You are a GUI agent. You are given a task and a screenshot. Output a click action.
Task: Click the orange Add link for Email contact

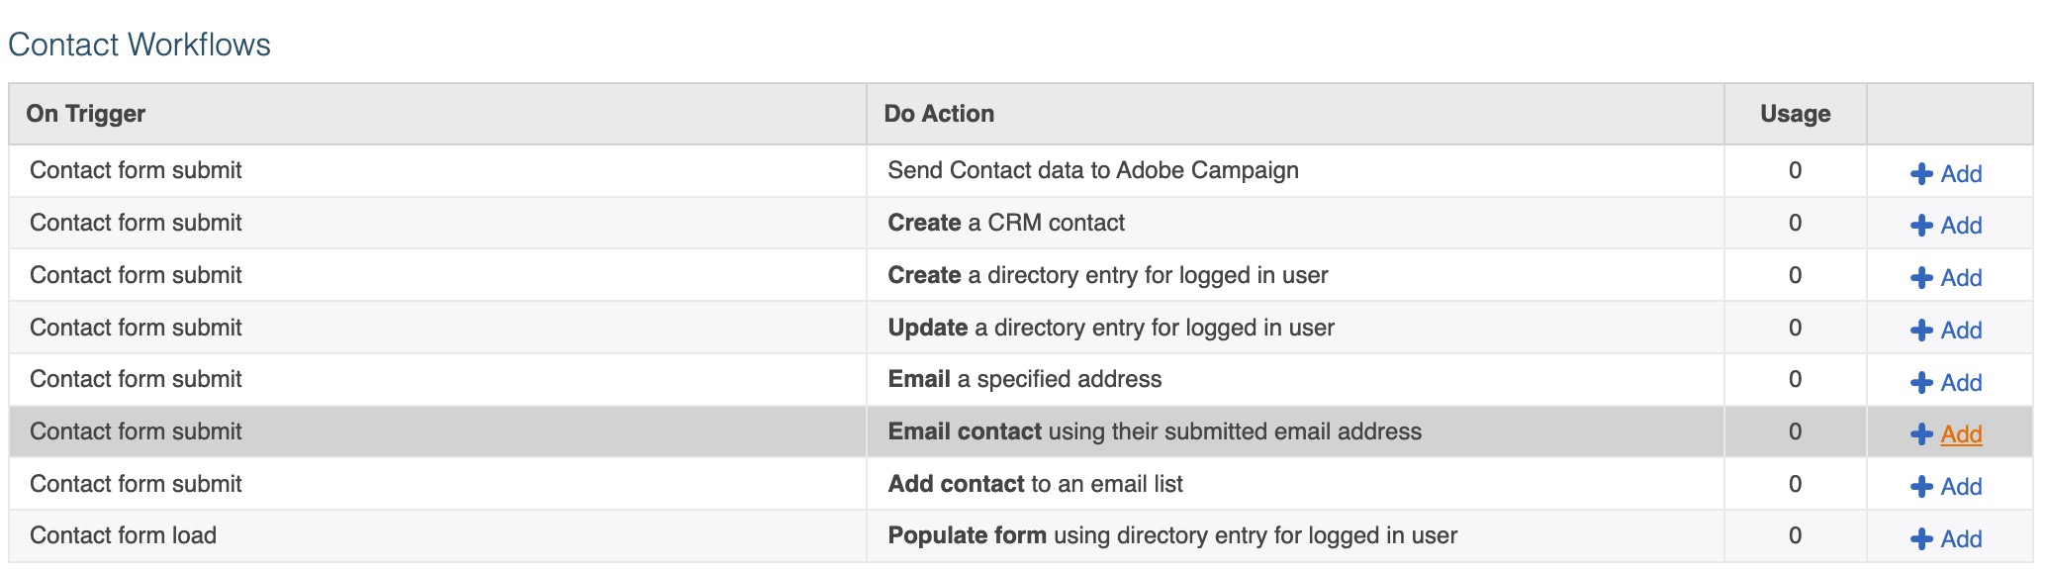(1961, 434)
